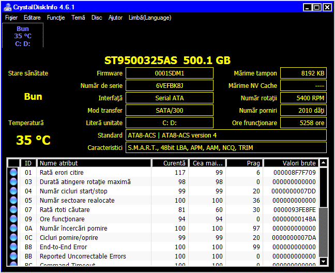Select the Ore funcționare attribute row 09
This screenshot has height=273, width=335.
pos(163,219)
